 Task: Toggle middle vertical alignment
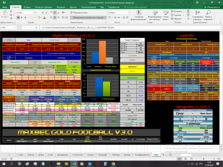click(x=55, y=13)
